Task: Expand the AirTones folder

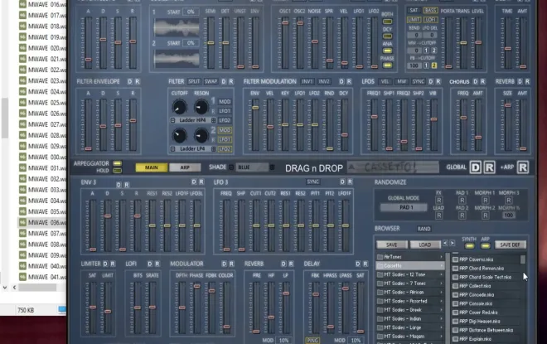Action: 410,257
